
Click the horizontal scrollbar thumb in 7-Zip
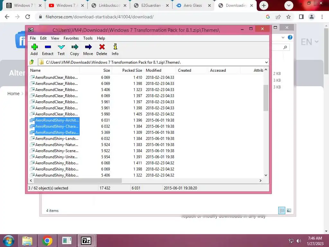(x=78, y=181)
